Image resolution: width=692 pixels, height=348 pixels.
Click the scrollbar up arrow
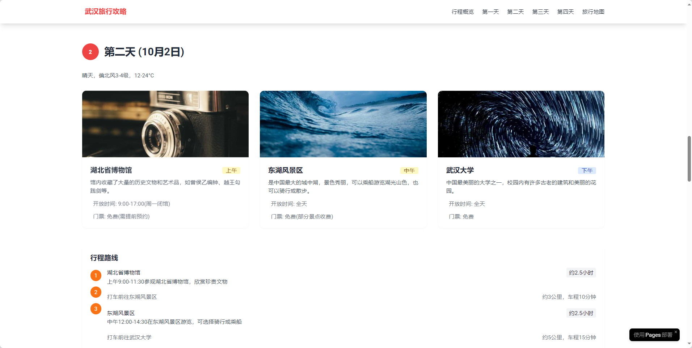(689, 4)
